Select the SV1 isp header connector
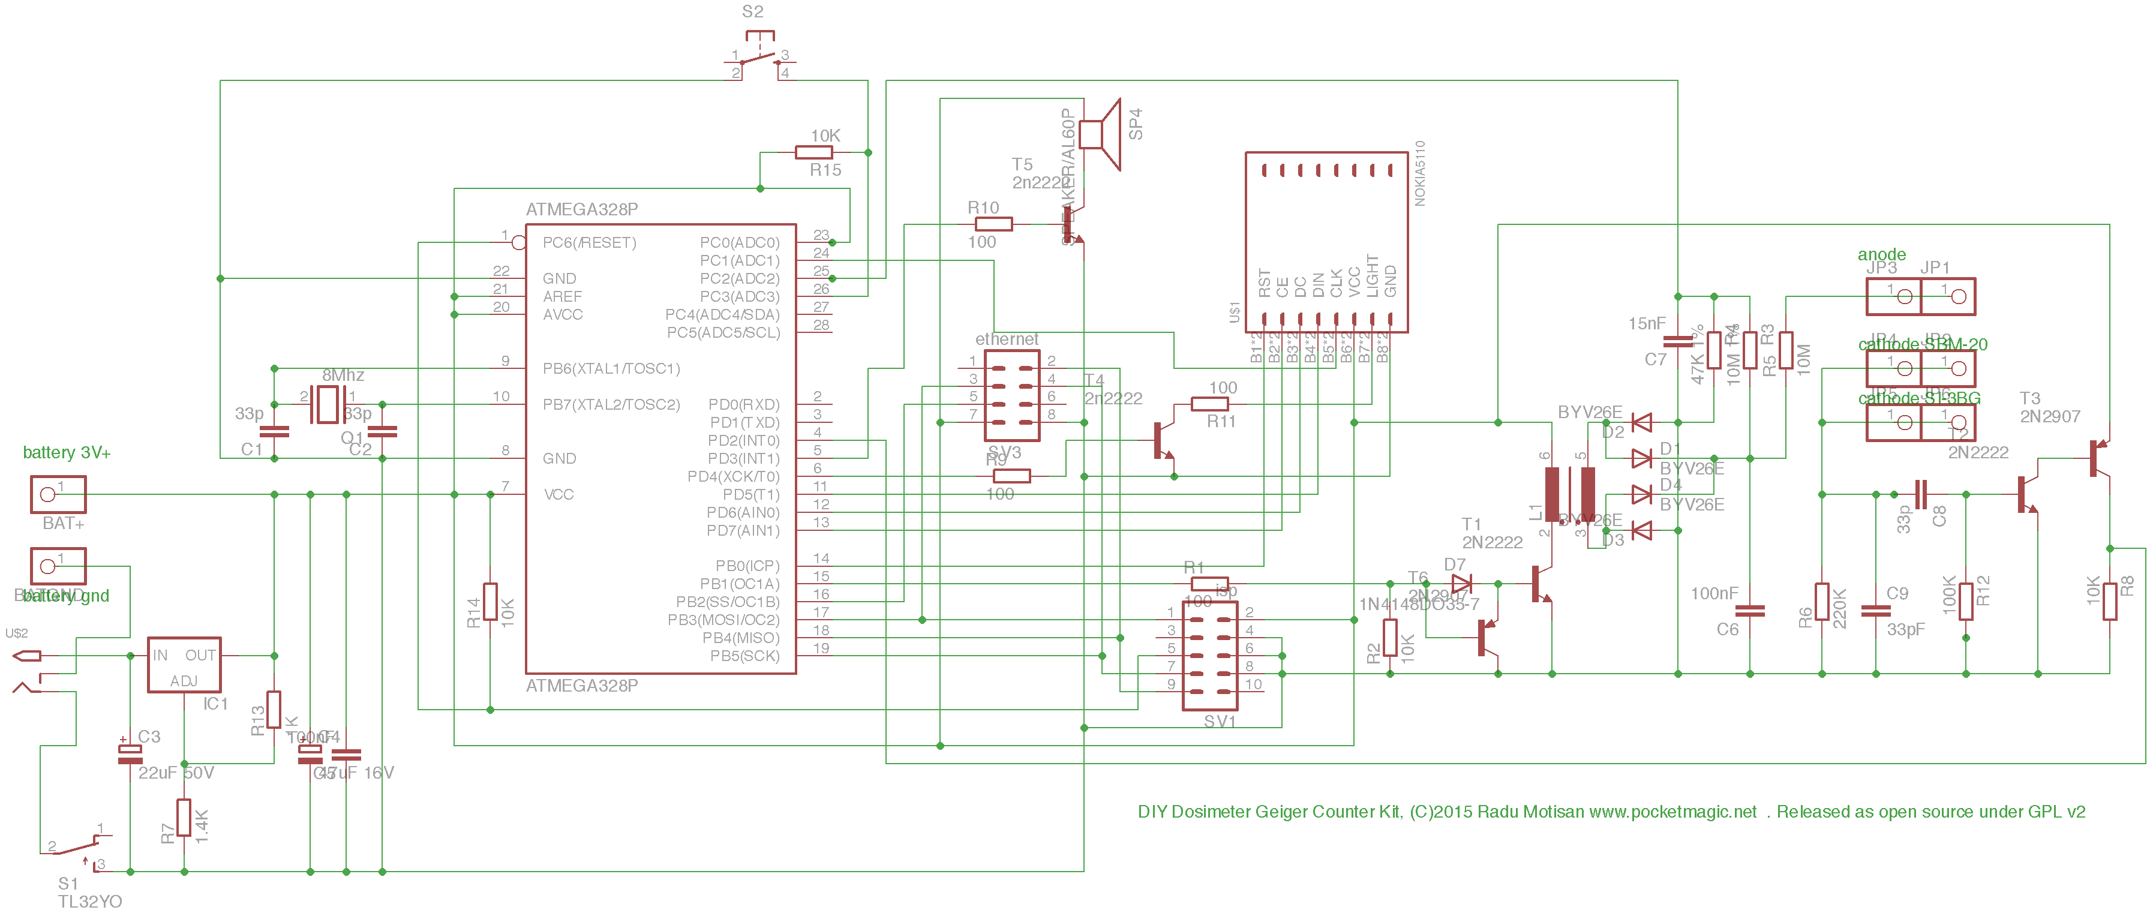The image size is (2147, 913). pos(1210,656)
